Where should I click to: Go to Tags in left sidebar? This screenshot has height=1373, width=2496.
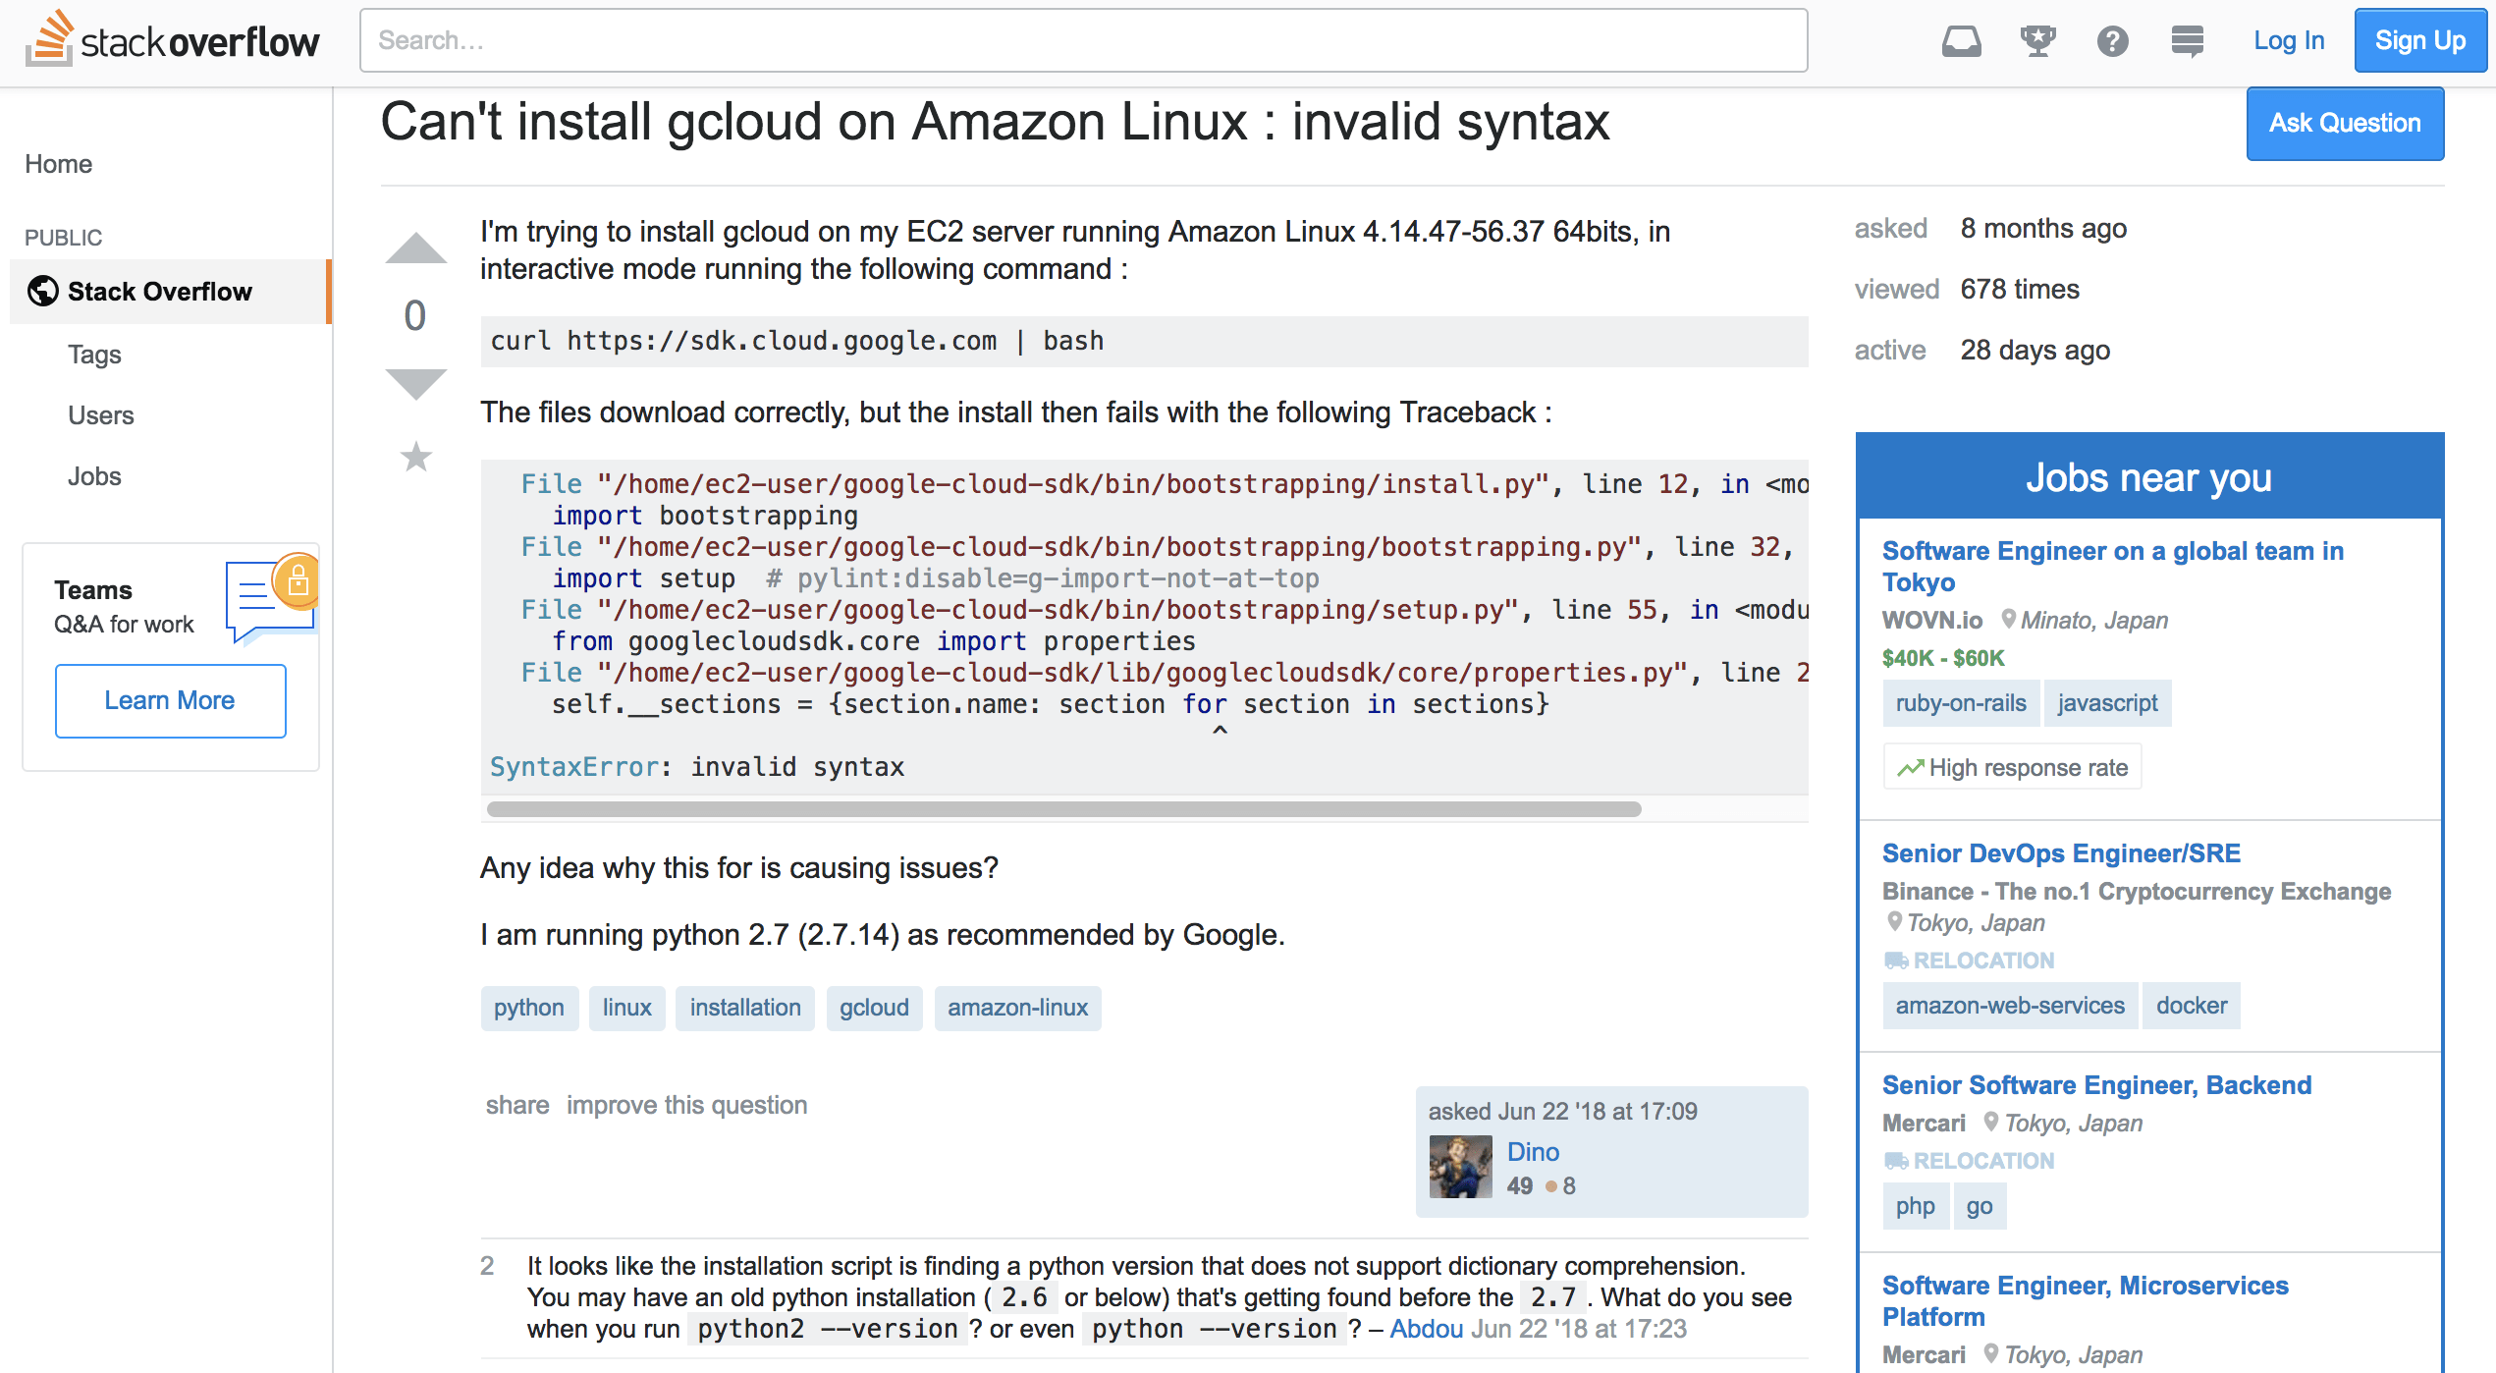[x=94, y=355]
